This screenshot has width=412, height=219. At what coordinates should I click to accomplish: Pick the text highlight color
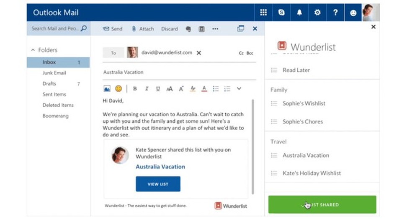[193, 89]
